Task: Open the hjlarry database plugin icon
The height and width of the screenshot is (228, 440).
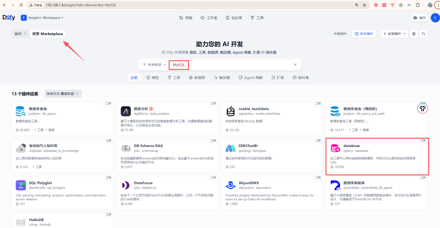Action: click(x=335, y=148)
